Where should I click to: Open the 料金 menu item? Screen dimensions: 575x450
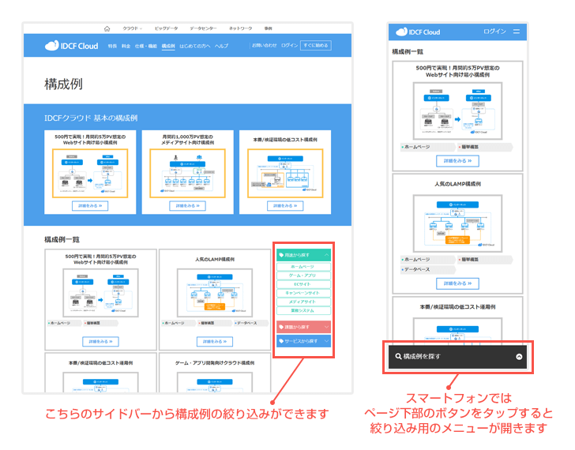(126, 46)
